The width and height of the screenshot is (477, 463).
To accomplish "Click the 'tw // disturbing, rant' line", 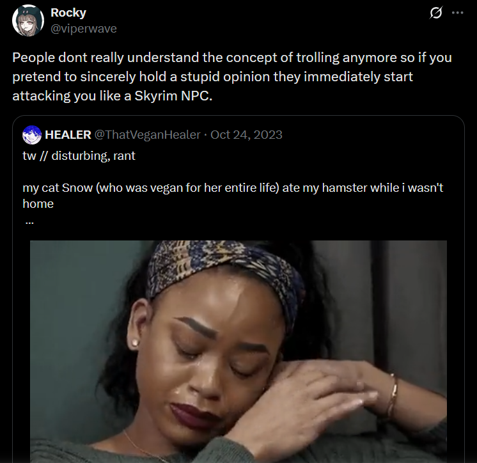I will (x=79, y=156).
